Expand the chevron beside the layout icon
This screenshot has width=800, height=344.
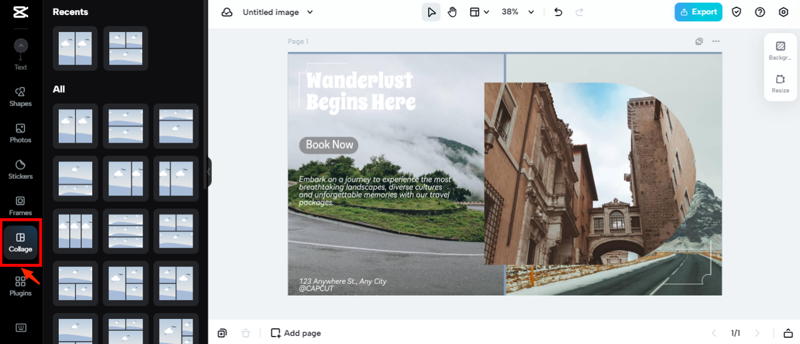coord(487,13)
